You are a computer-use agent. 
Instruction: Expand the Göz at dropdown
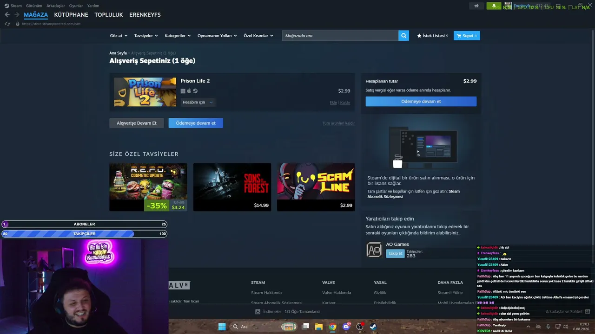pyautogui.click(x=119, y=36)
